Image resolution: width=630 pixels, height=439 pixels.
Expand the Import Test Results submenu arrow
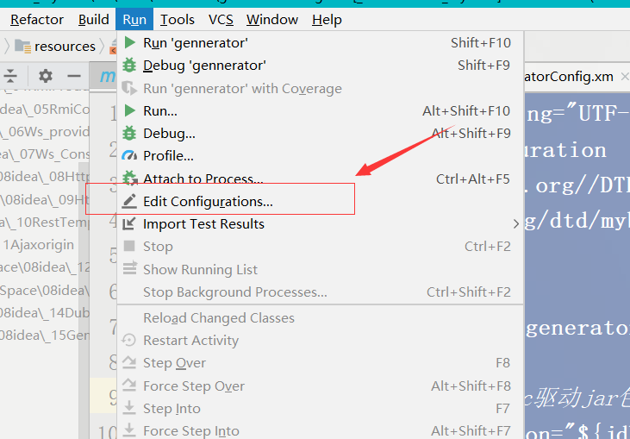pos(516,224)
